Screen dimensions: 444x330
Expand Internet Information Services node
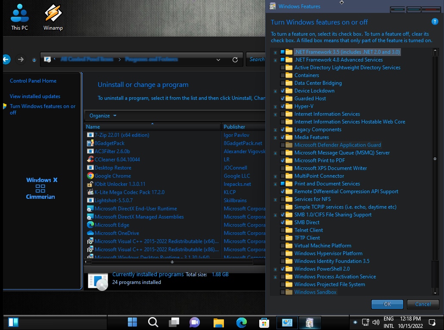(x=275, y=114)
